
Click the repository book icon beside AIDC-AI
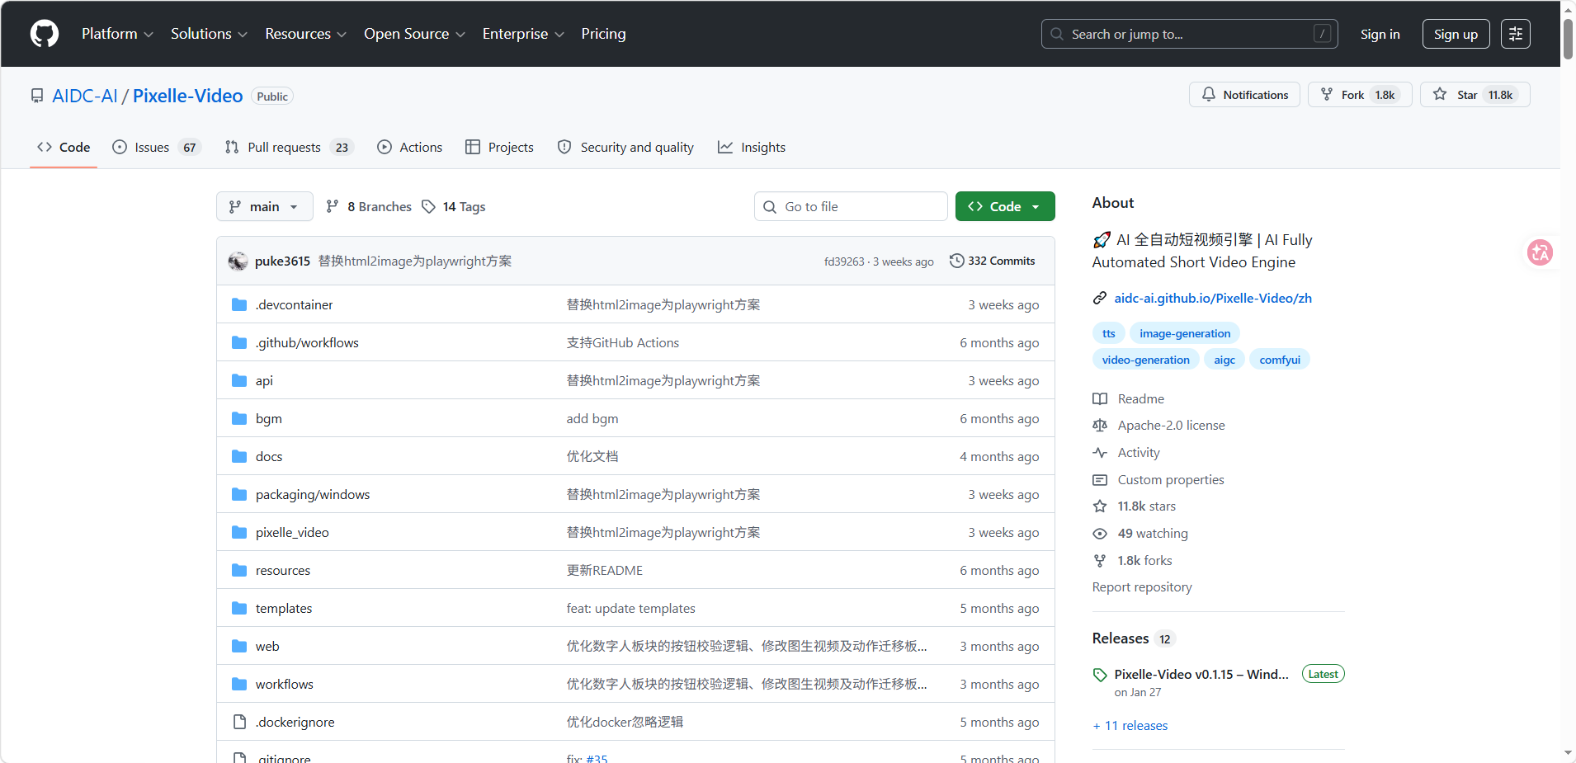coord(37,96)
